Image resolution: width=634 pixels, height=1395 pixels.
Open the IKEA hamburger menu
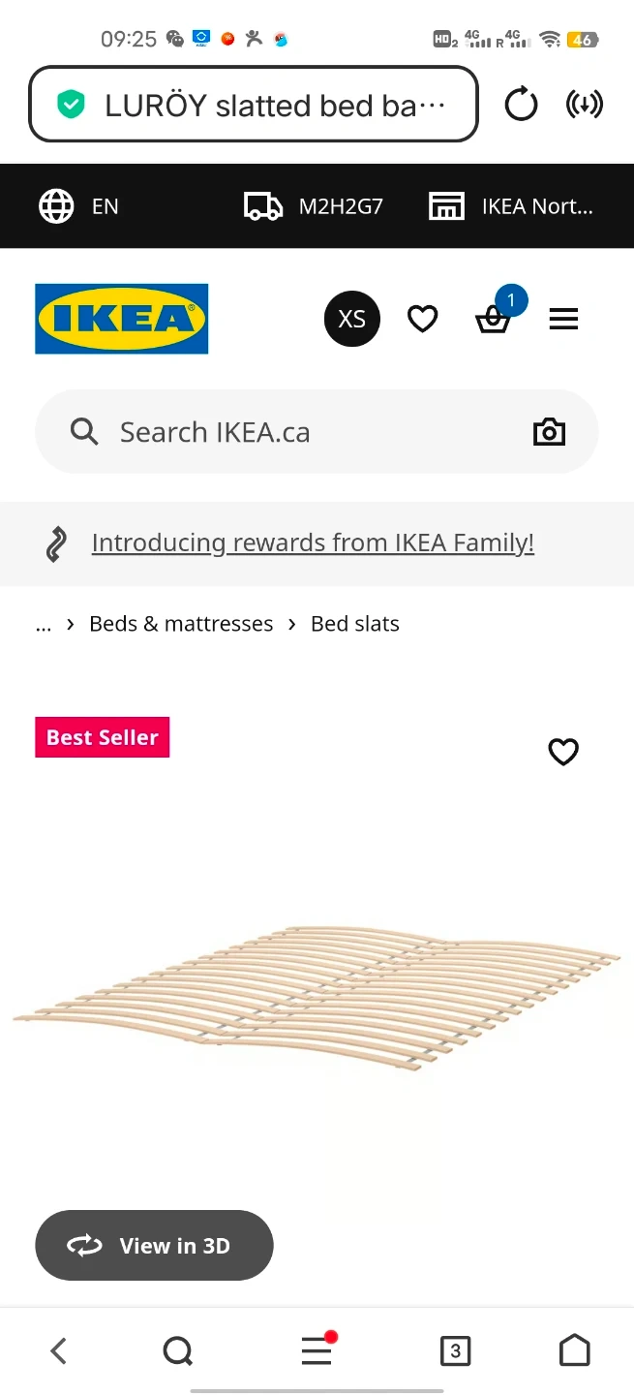coord(563,319)
